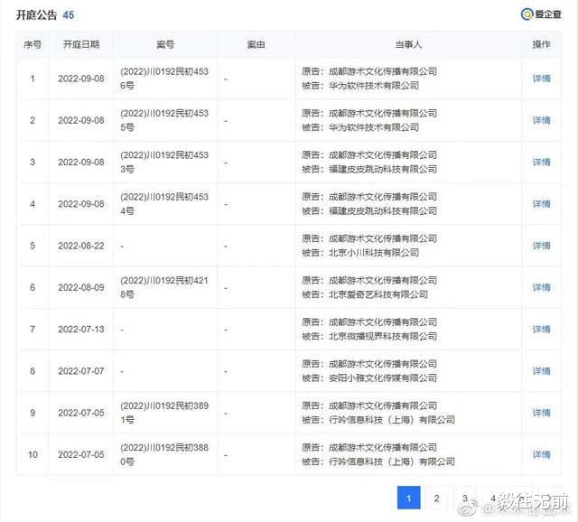Click the 案号 column header

pos(165,44)
